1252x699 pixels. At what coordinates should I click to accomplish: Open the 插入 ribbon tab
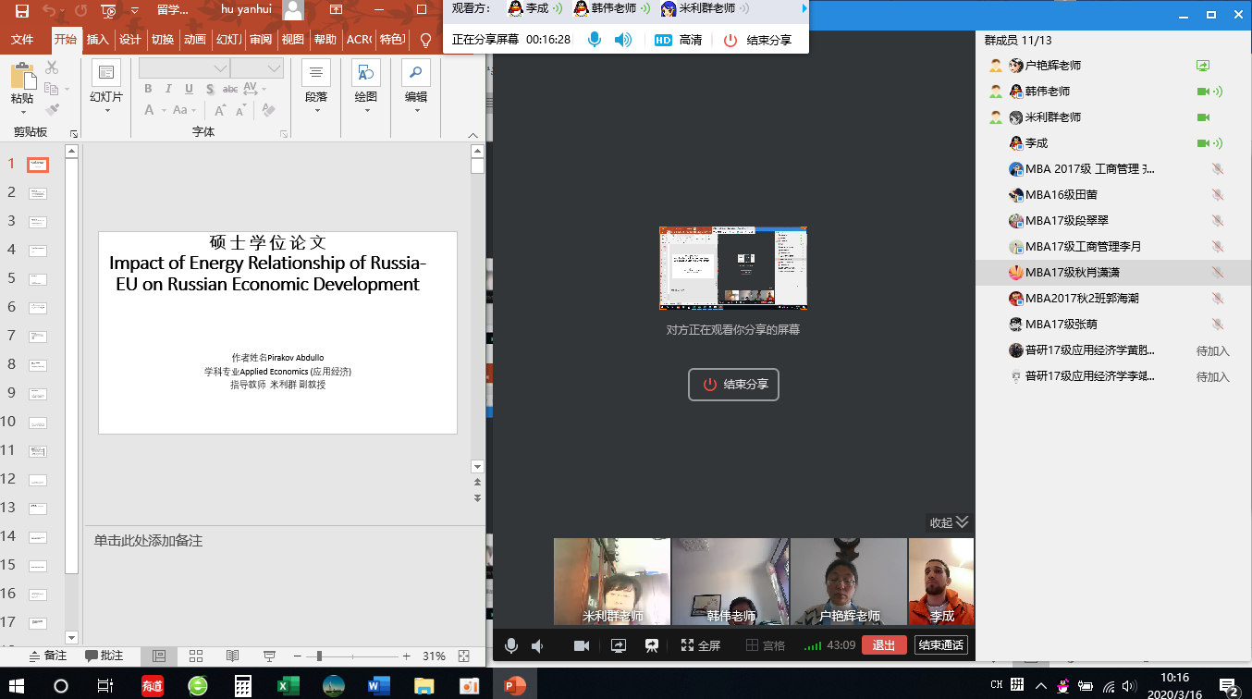pos(97,40)
